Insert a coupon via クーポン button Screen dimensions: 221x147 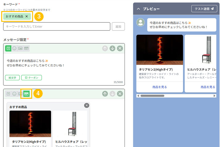click(x=31, y=77)
